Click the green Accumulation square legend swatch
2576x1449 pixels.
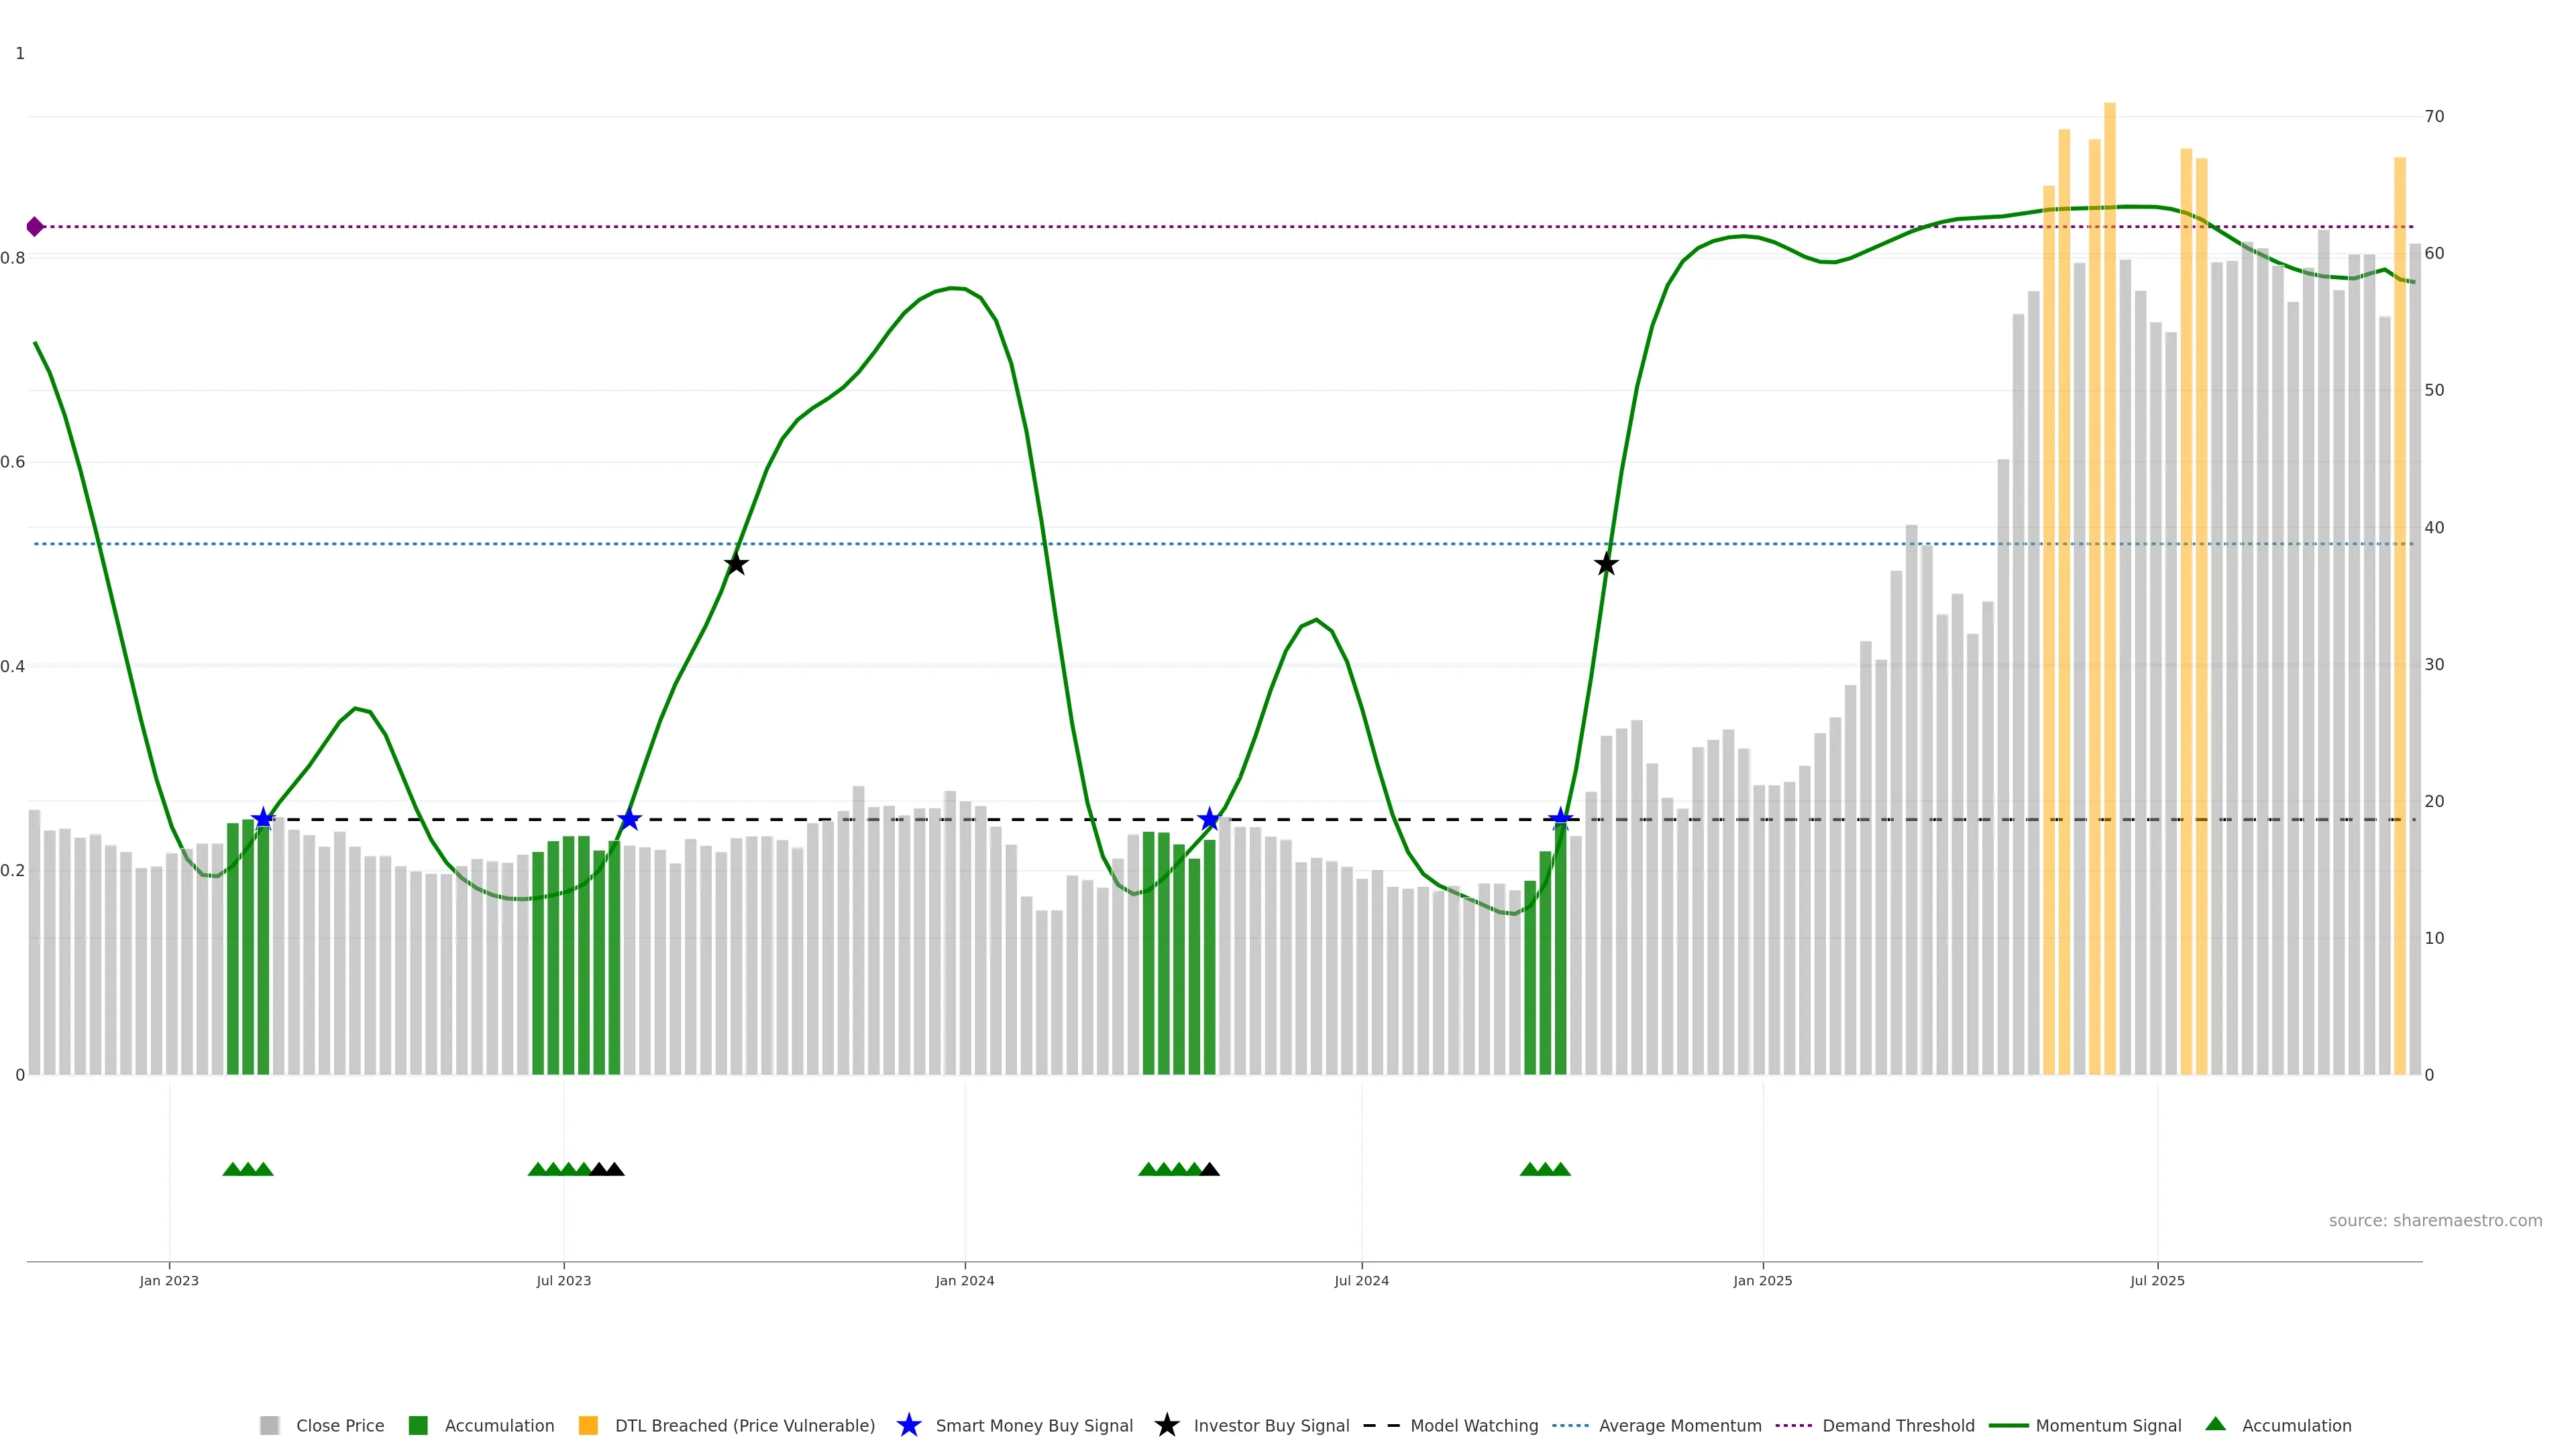coord(418,1425)
